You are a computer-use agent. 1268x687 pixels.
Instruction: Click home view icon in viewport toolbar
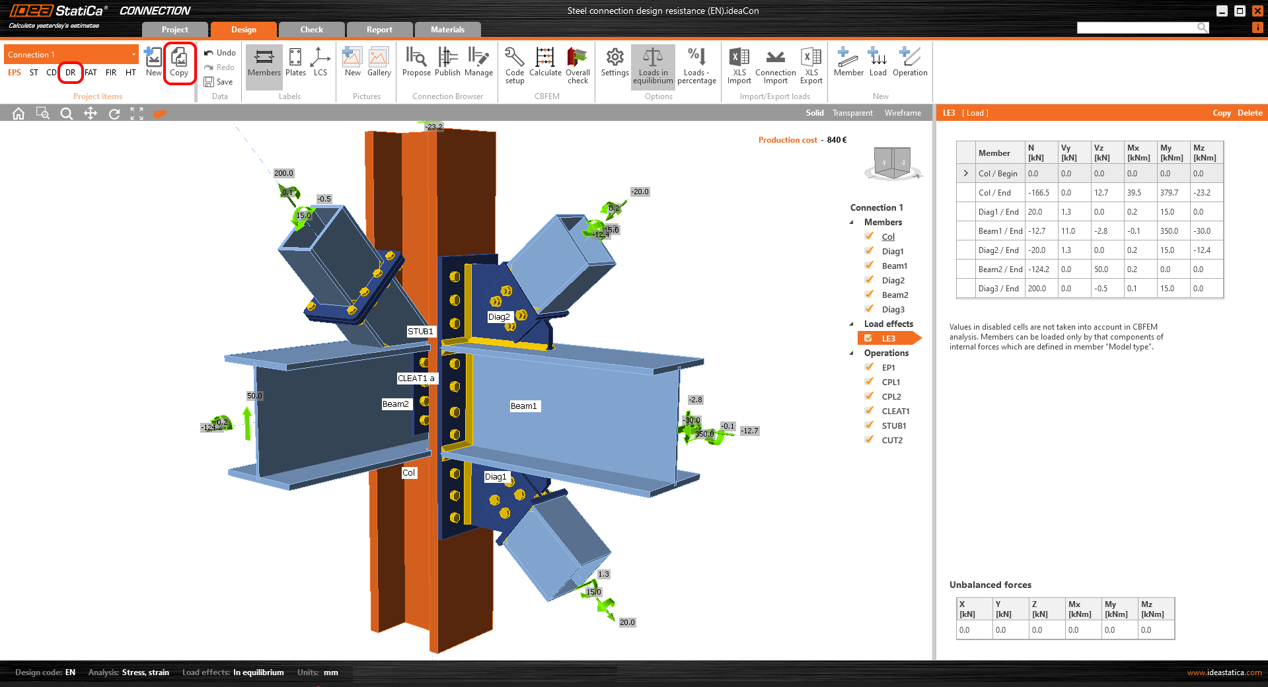[x=19, y=114]
